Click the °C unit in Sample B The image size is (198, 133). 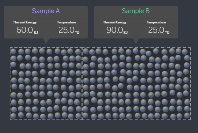[167, 32]
